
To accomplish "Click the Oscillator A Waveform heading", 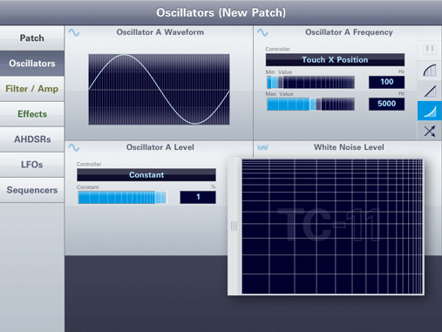I will pyautogui.click(x=160, y=32).
